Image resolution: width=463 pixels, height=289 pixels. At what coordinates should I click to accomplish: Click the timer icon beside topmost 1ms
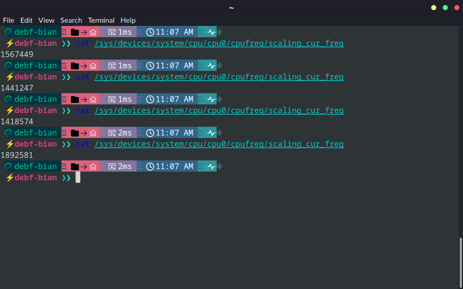coord(112,32)
